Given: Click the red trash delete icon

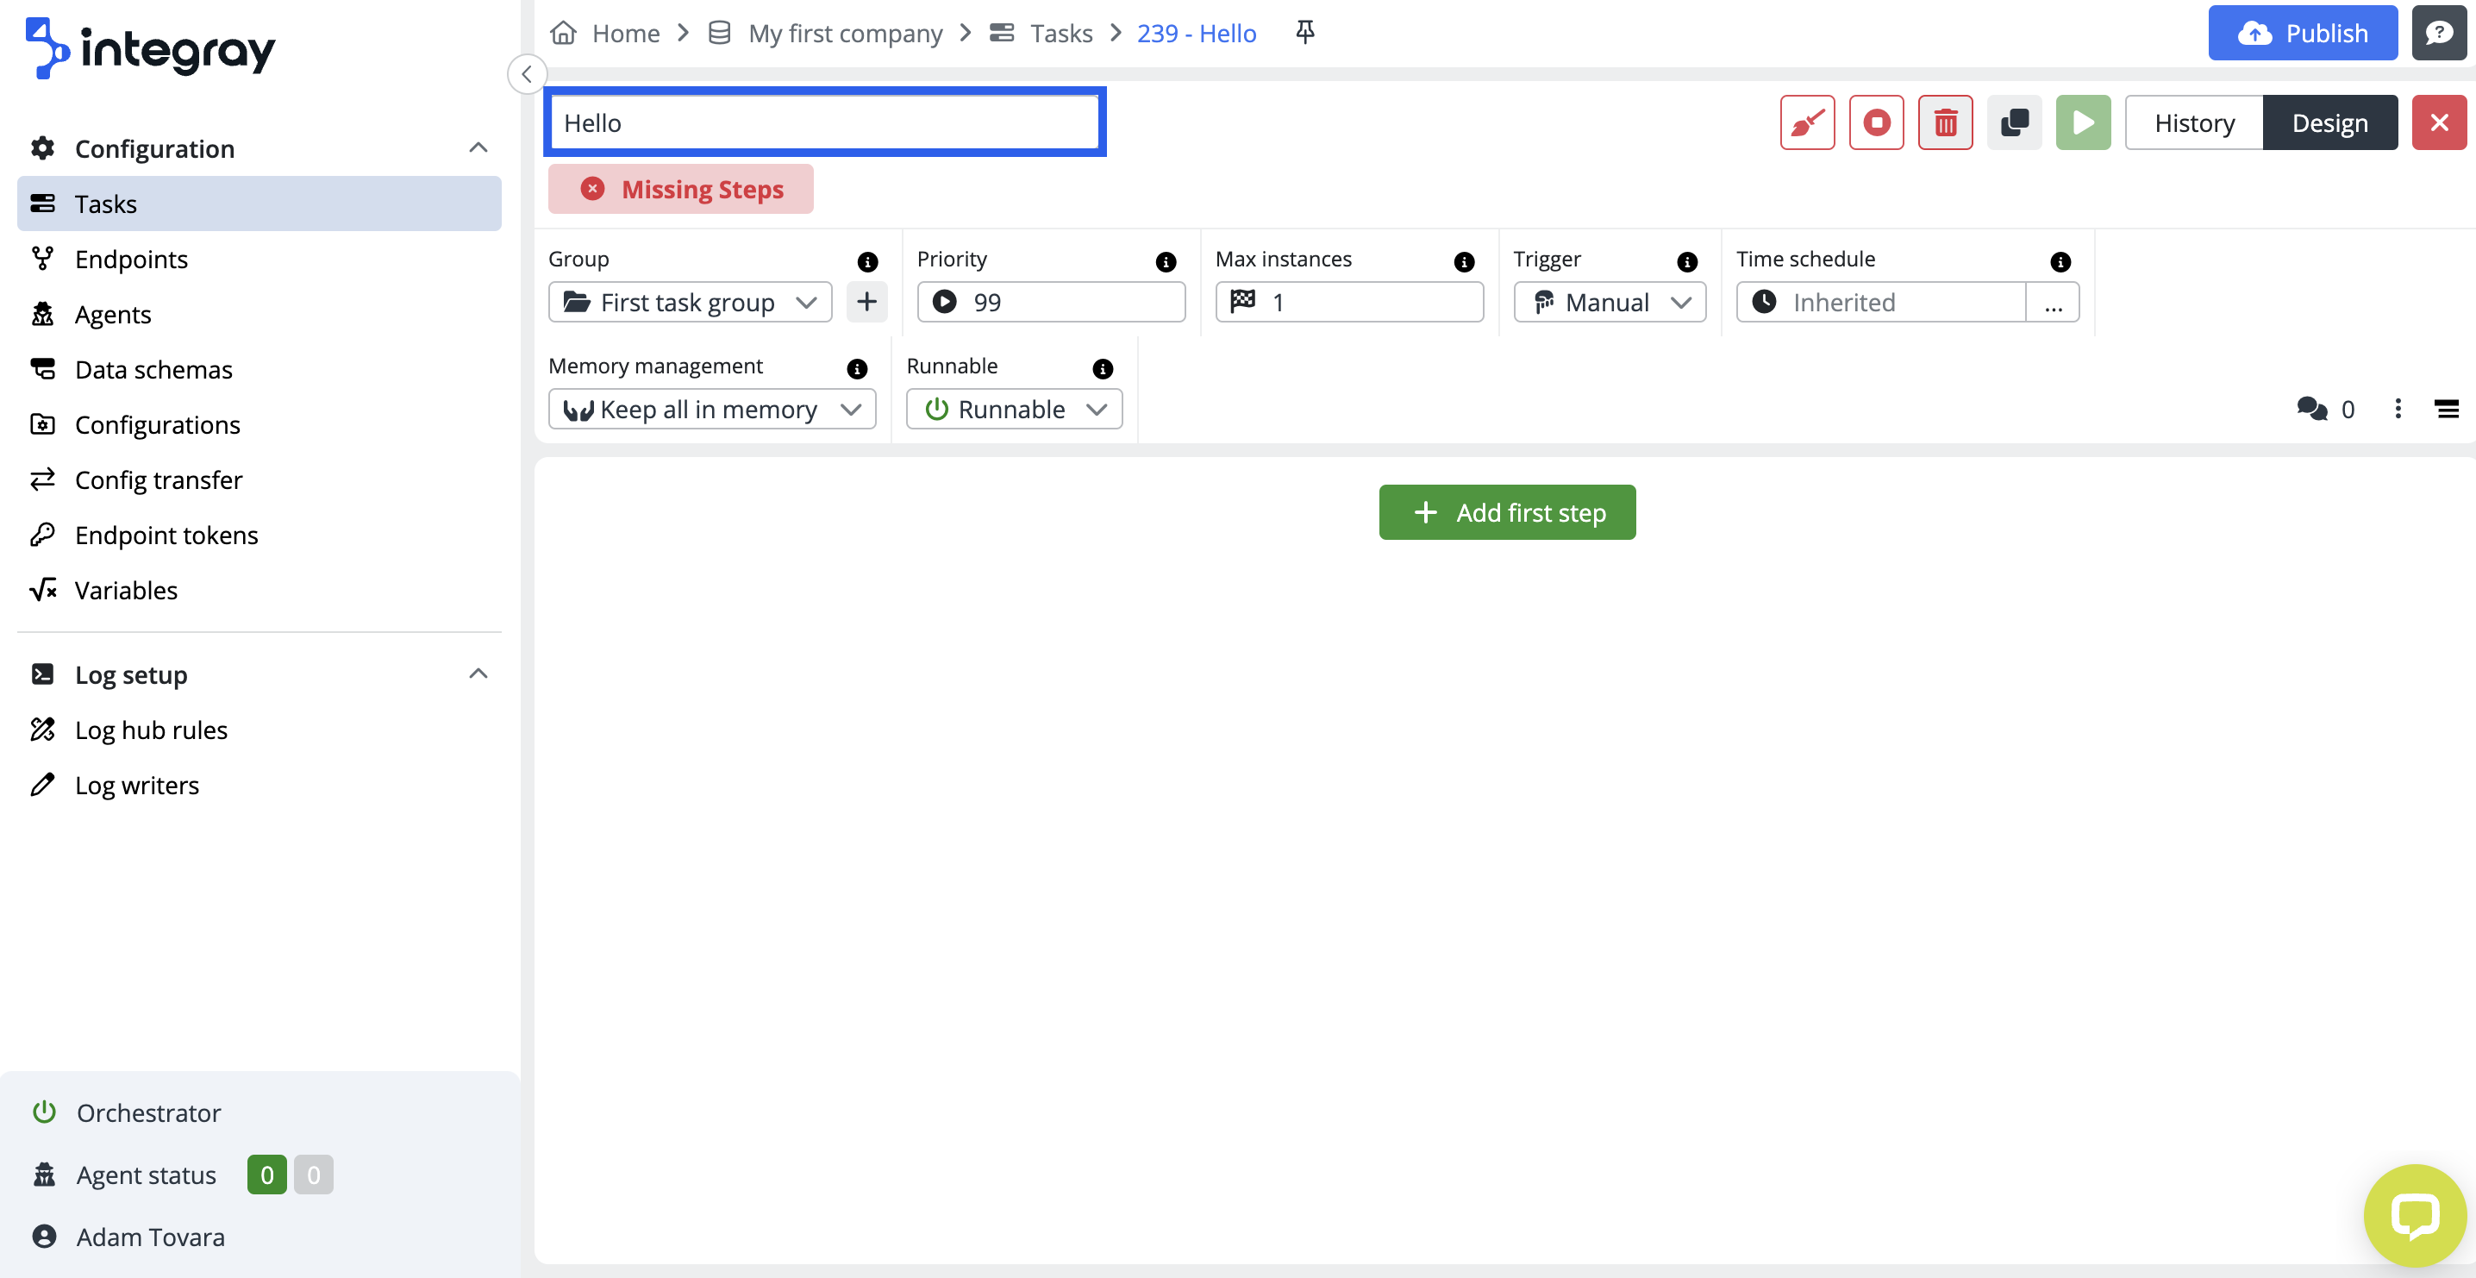Looking at the screenshot, I should coord(1944,123).
